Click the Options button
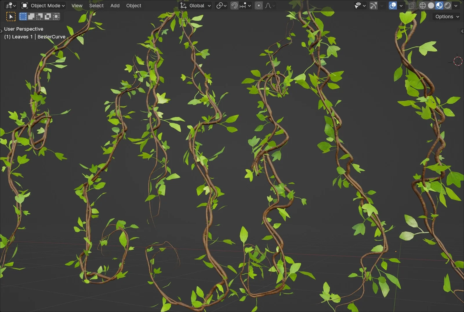This screenshot has height=312, width=464. (446, 17)
